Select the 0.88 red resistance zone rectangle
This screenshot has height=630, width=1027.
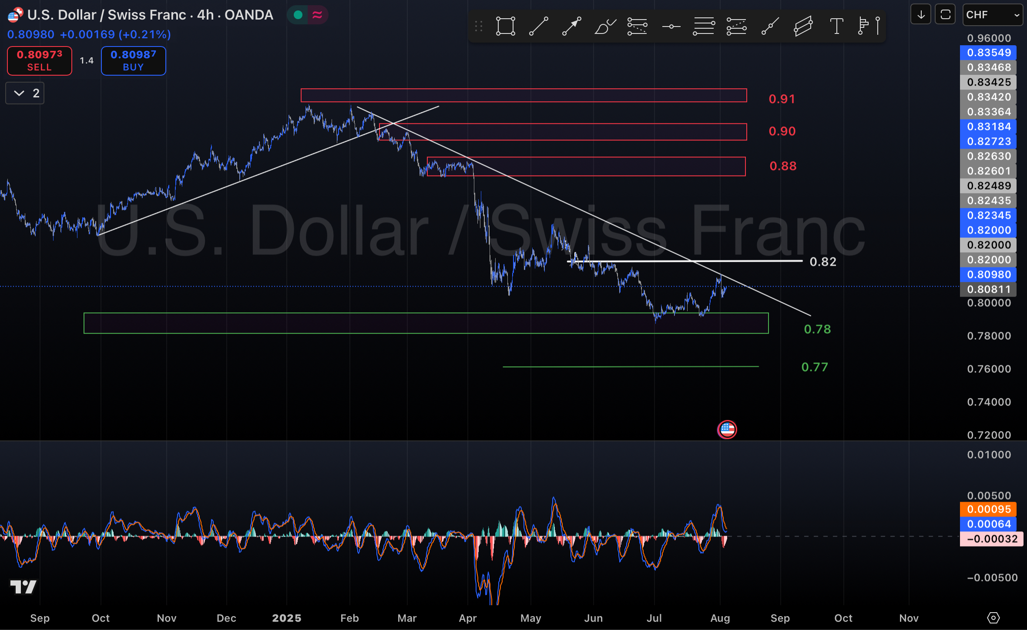point(586,166)
